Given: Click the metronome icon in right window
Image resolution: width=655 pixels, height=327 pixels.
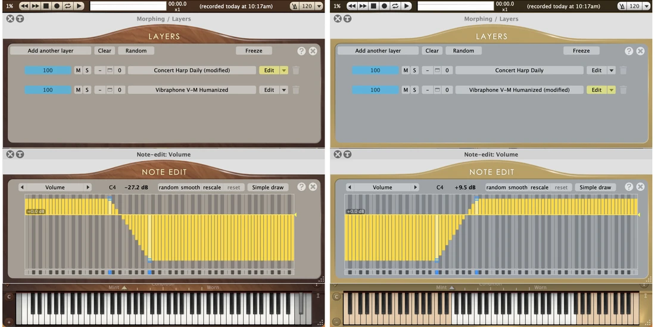Looking at the screenshot, I should pos(623,6).
